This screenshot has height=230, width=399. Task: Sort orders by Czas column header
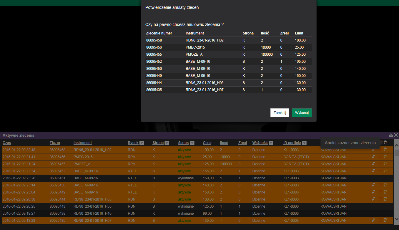[x=6, y=143]
